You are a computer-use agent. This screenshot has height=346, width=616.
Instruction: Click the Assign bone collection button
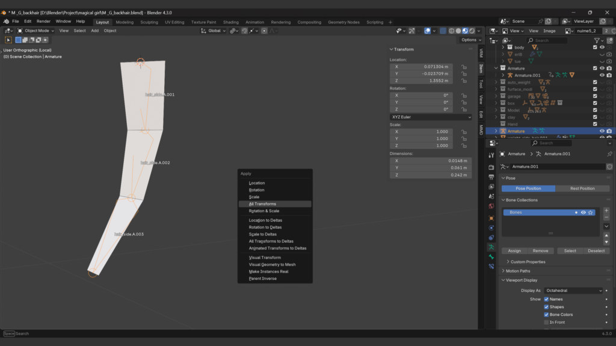(514, 250)
